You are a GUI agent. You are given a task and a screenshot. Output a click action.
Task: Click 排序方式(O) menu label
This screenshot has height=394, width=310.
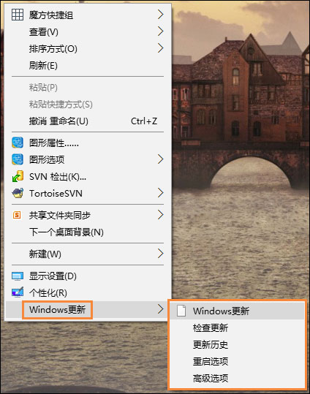click(x=53, y=48)
